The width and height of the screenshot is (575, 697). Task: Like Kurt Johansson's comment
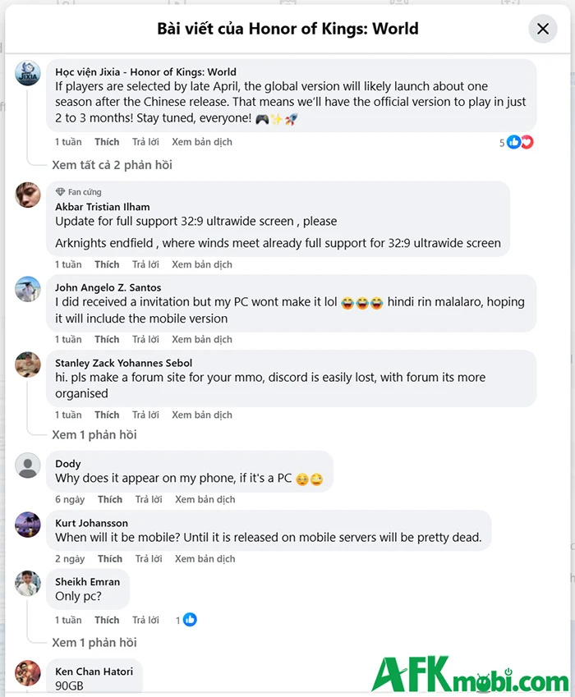point(110,559)
